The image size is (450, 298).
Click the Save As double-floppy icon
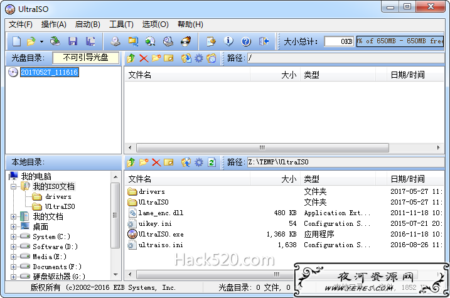90,41
